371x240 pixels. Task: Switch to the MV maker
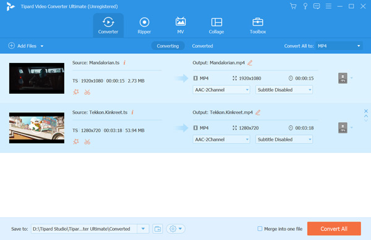point(181,26)
